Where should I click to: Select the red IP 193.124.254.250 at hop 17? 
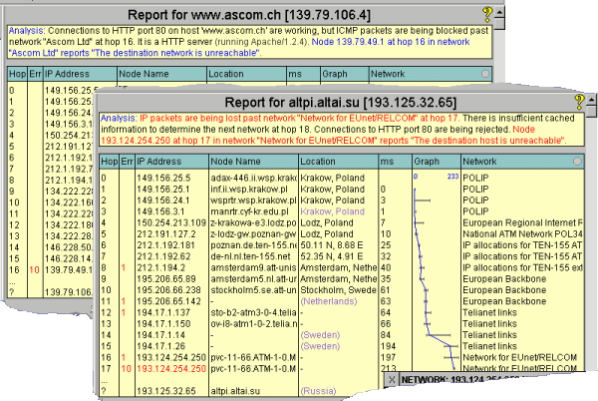coord(171,368)
